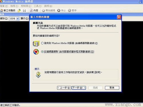Image resolution: width=143 pixels, height=107 pixels.
Task: Click the Windows Media encoder title icon
Action: (1, 1)
